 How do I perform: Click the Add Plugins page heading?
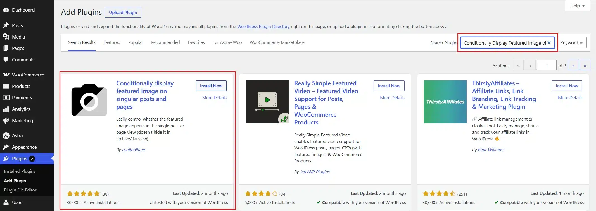[x=81, y=12]
